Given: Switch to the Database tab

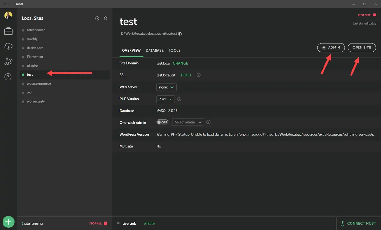Looking at the screenshot, I should point(155,50).
